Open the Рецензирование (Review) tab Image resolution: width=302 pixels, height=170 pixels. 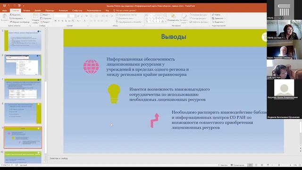(94, 10)
